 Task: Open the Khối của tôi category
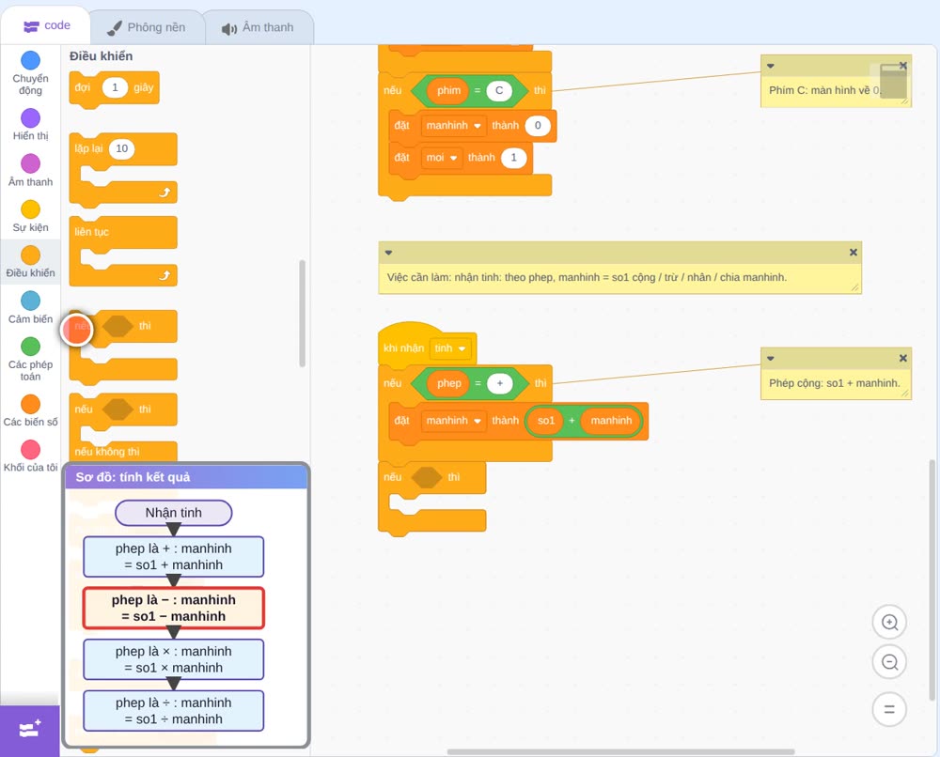(31, 456)
